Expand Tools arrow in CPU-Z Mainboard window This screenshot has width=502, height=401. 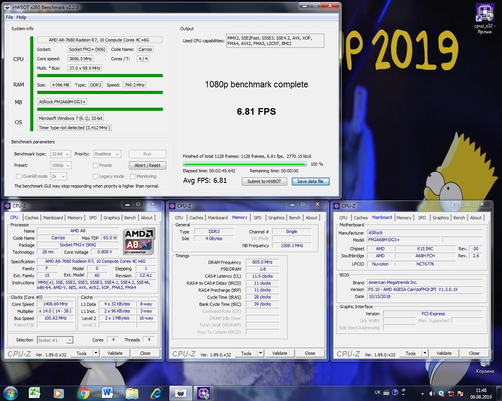[425, 353]
